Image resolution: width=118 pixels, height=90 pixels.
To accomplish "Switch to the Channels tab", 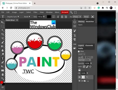I will coord(89,45).
